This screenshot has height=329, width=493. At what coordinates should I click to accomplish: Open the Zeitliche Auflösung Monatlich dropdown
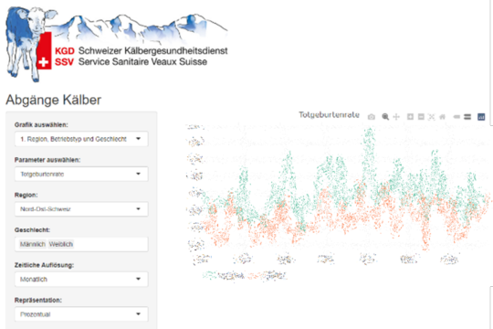point(81,279)
